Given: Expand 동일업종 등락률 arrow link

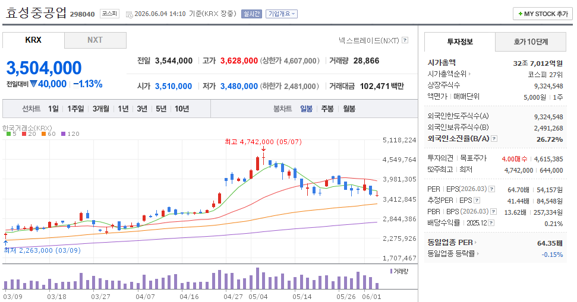Looking at the screenshot, I should (x=478, y=253).
